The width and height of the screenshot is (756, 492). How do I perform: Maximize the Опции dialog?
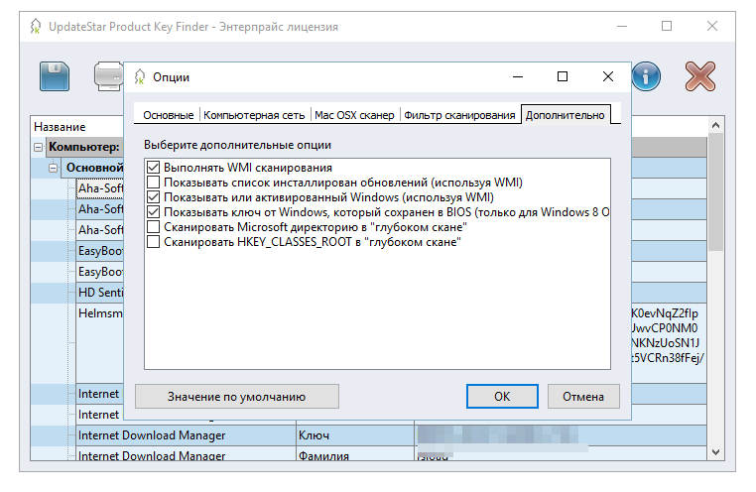563,76
